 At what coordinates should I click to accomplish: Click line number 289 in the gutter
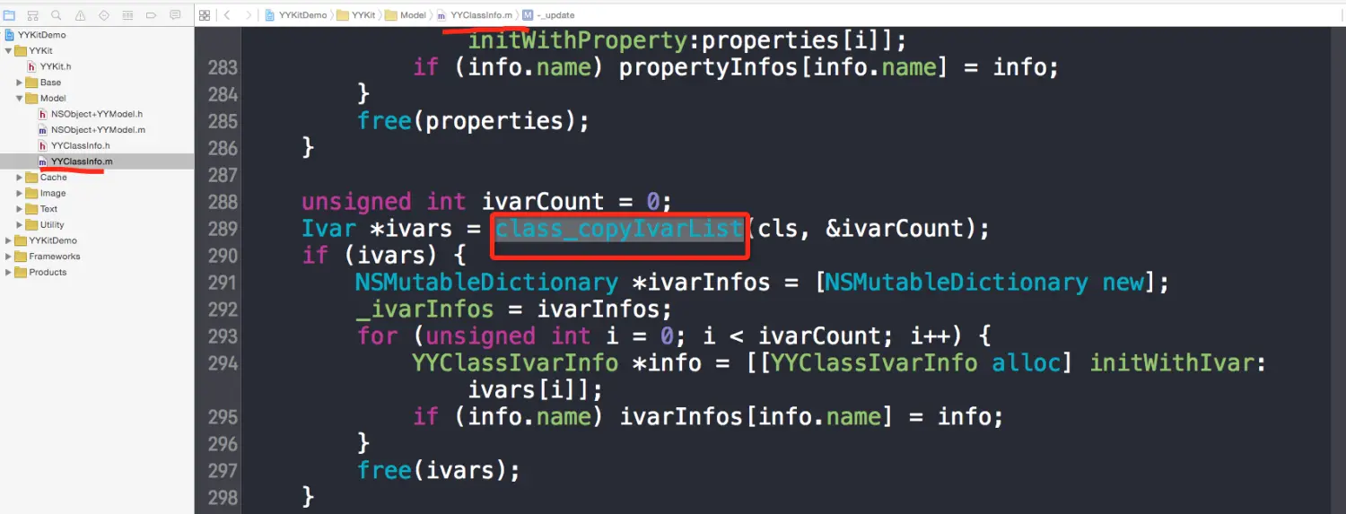coord(221,229)
